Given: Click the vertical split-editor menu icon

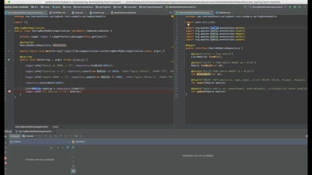Looking at the screenshot, I should (171, 13).
